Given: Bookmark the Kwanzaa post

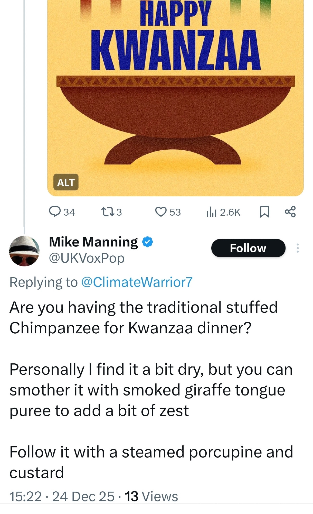Looking at the screenshot, I should coord(264,212).
